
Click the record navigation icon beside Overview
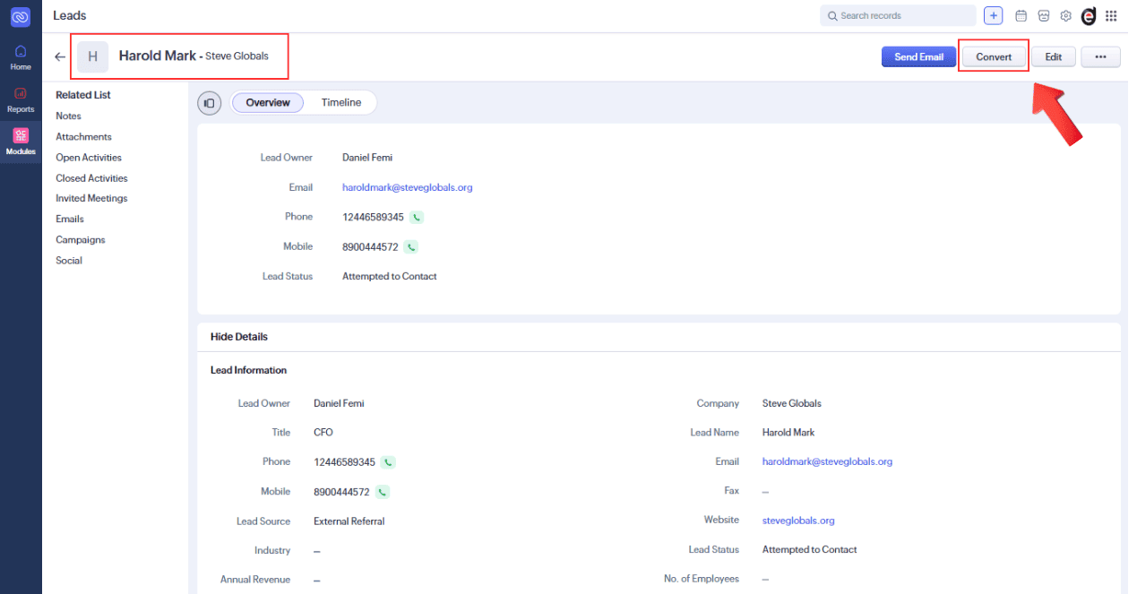pyautogui.click(x=209, y=102)
